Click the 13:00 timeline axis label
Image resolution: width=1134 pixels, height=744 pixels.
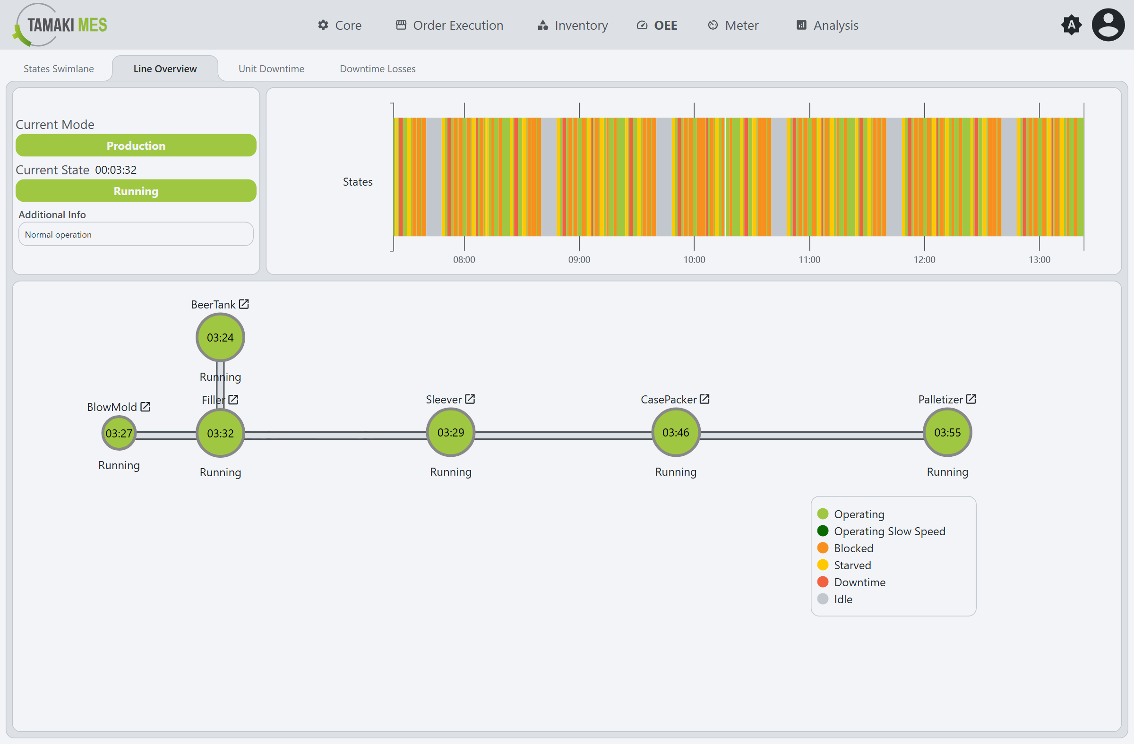tap(1039, 260)
